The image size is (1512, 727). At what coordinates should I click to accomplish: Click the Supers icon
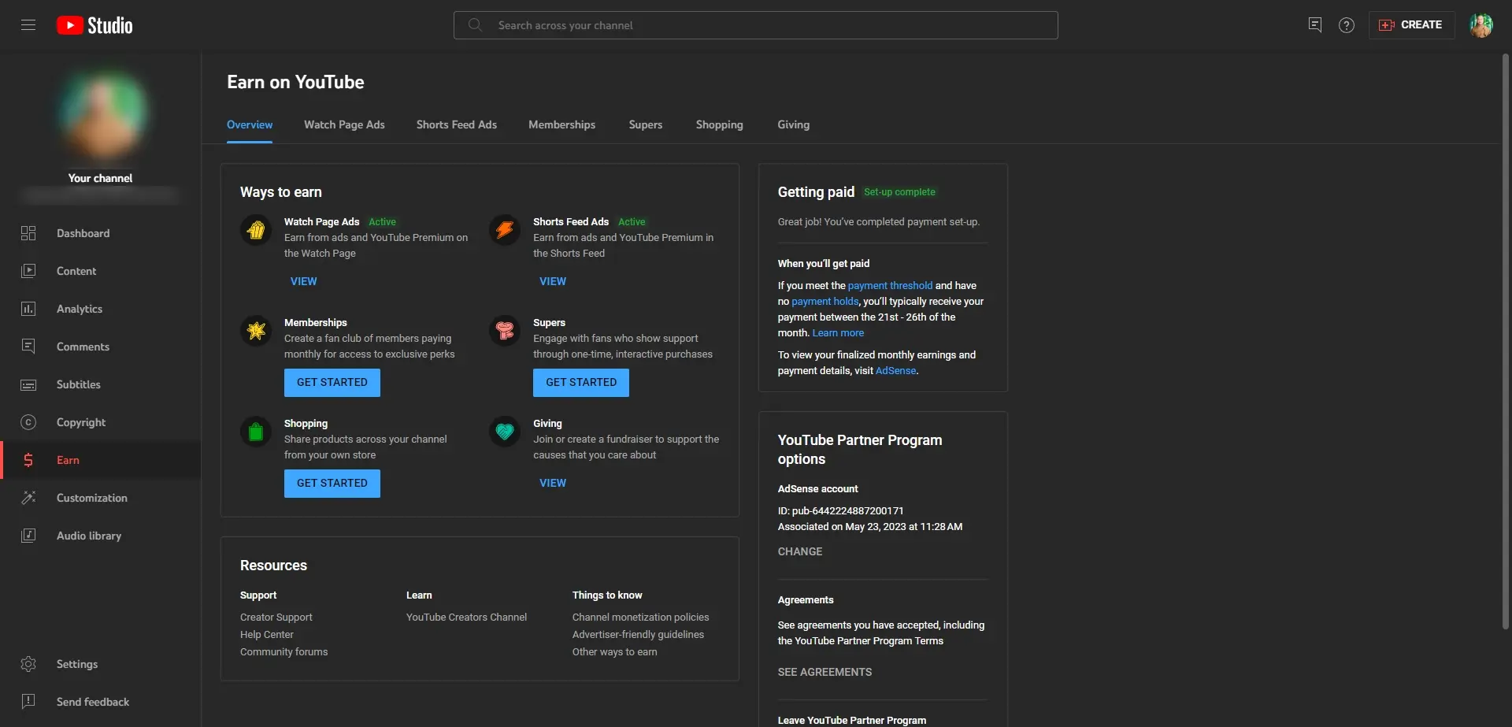(x=505, y=331)
